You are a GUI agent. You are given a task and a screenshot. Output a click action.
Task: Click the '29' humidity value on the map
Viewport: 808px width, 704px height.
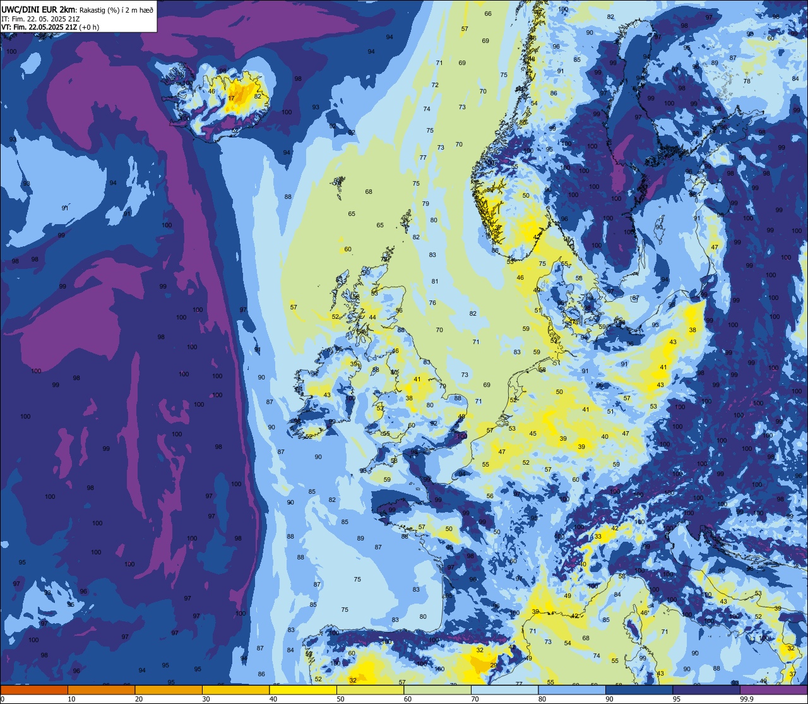(x=494, y=665)
